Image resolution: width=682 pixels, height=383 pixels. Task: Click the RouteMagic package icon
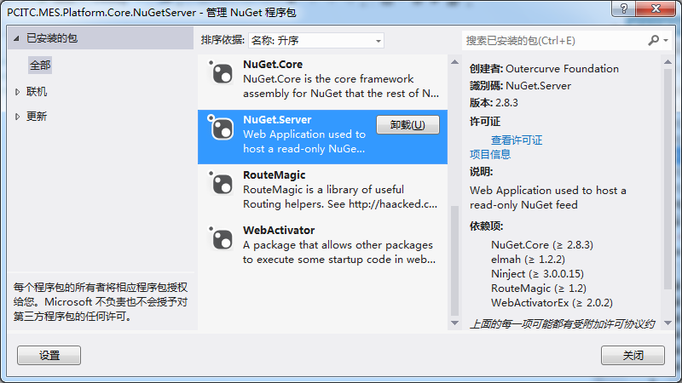point(221,183)
